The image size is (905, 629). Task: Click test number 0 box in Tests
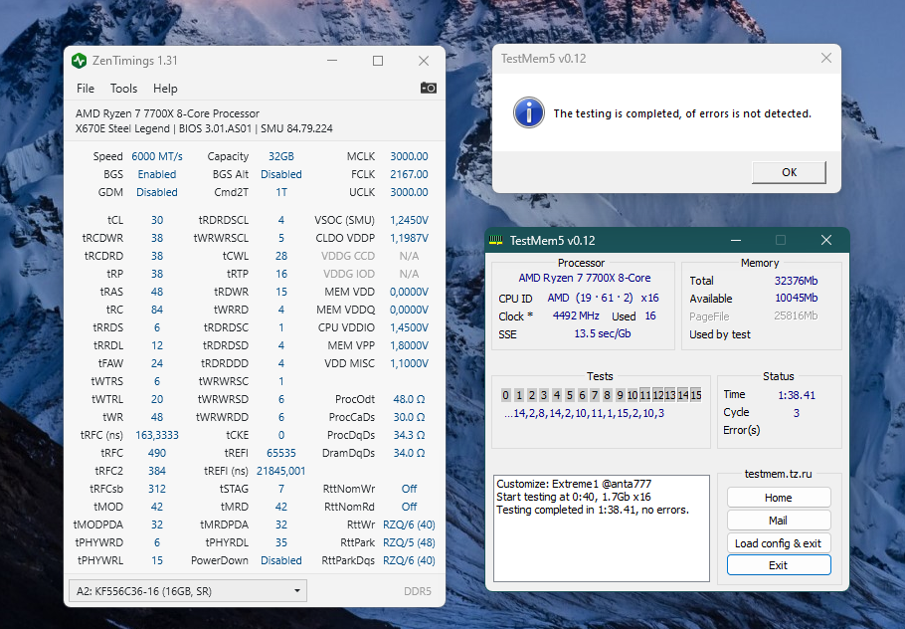tap(505, 395)
